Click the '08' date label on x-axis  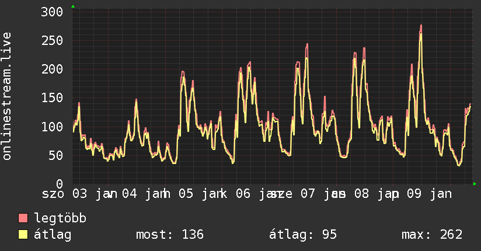361,194
